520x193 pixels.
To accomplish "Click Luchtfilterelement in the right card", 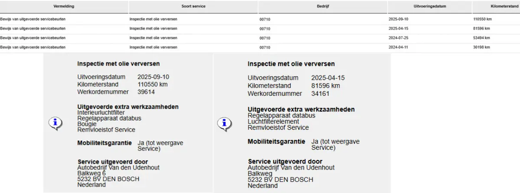I will click(273, 121).
